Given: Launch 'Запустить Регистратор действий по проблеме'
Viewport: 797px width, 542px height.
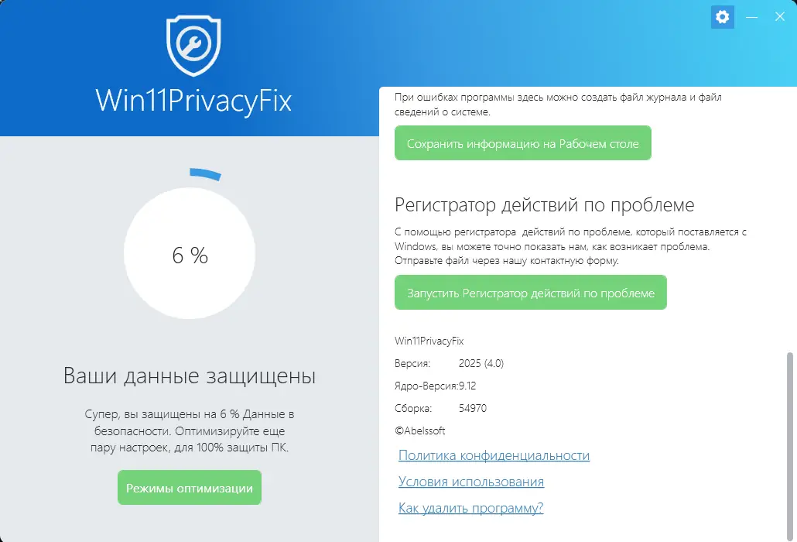Looking at the screenshot, I should coord(531,292).
